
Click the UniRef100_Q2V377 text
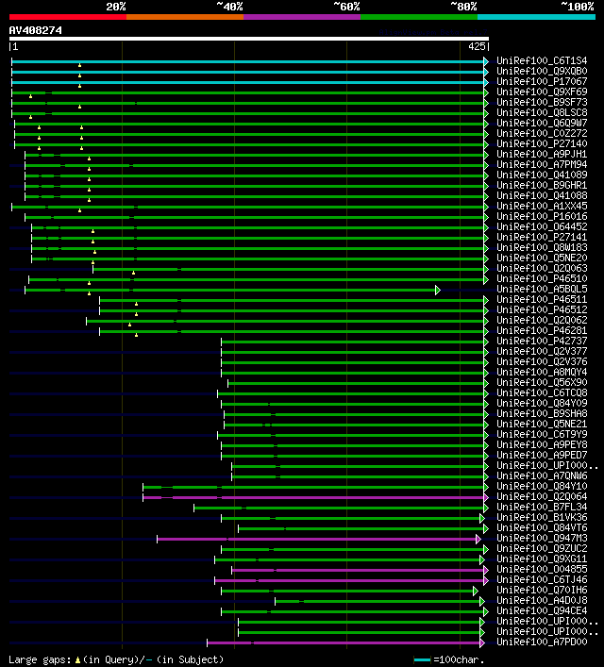coord(542,351)
